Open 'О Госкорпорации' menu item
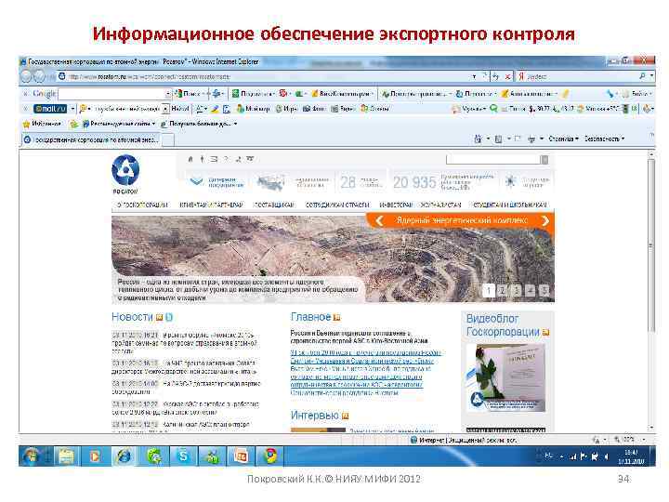Image resolution: width=669 pixels, height=502 pixels. pyautogui.click(x=142, y=205)
